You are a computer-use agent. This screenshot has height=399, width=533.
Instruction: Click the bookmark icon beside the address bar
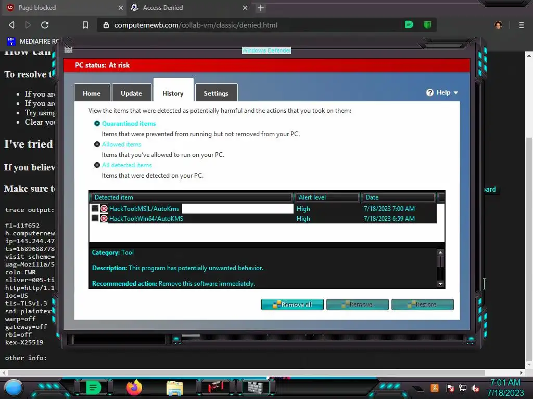85,25
